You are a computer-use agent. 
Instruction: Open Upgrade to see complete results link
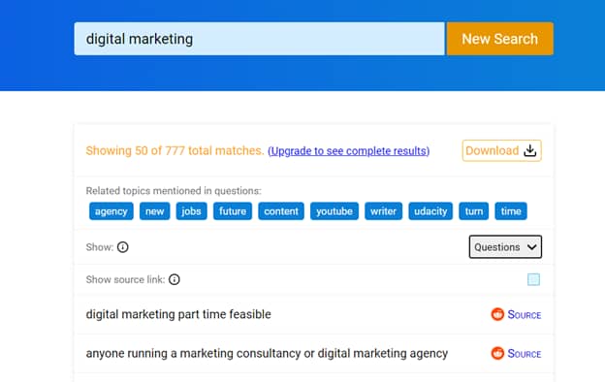349,151
